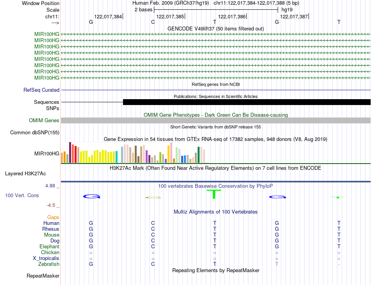This screenshot has height=285, width=371.
Task: Select the Rhesus alignment row label
Action: click(51, 229)
